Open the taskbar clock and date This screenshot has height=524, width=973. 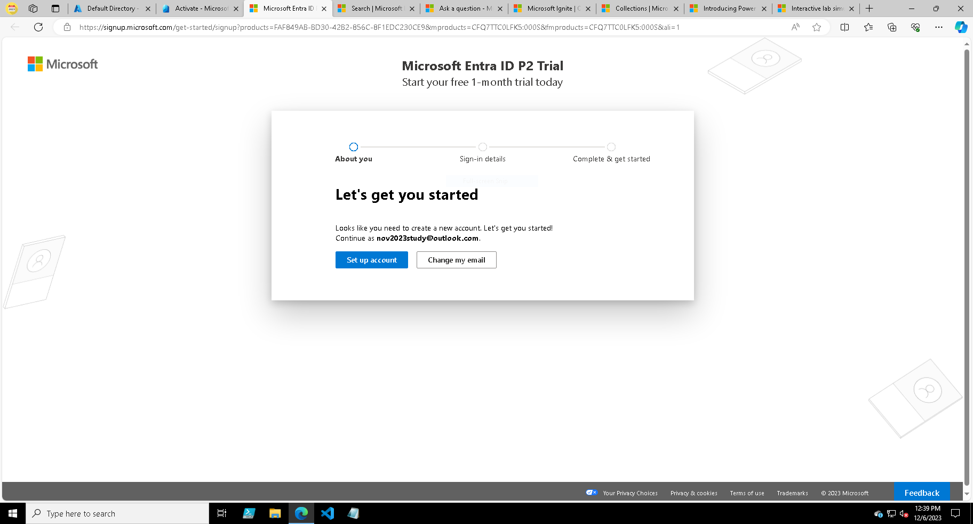pyautogui.click(x=928, y=513)
